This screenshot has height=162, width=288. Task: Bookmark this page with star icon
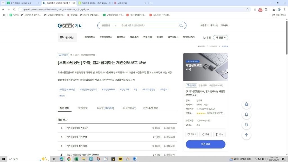pos(247,9)
